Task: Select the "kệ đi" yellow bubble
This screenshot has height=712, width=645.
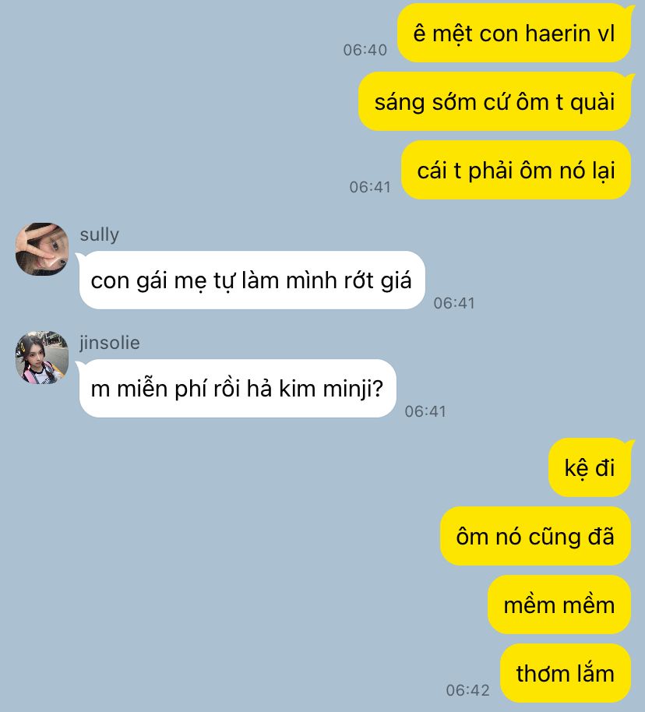Action: point(590,467)
